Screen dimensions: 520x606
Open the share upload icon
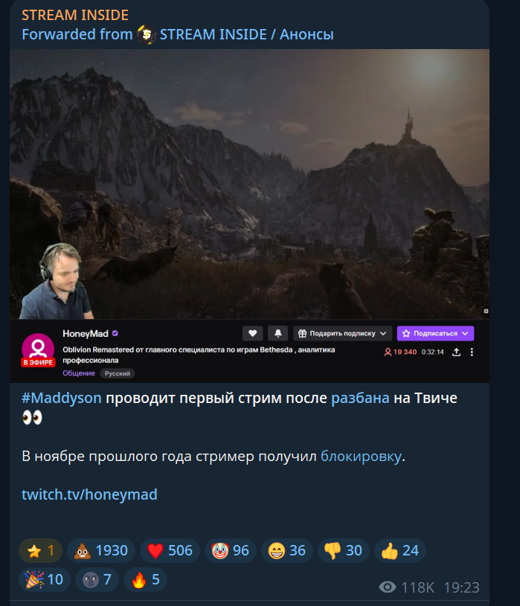point(456,352)
